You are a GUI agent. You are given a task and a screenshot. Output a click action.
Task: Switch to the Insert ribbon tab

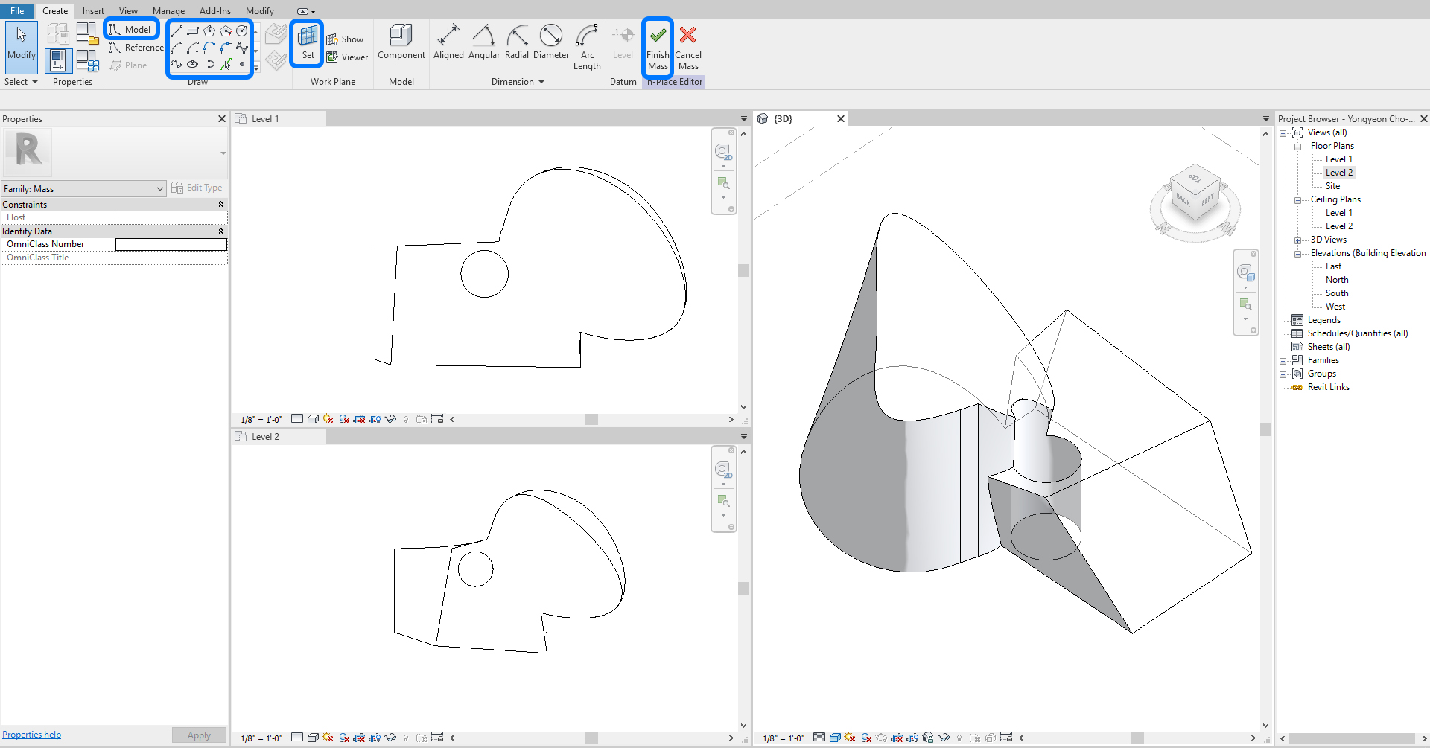(x=93, y=10)
